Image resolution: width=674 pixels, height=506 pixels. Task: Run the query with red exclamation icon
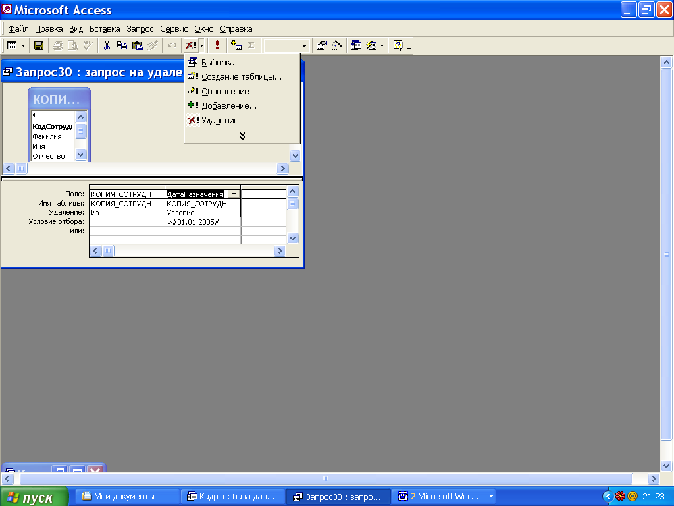click(x=217, y=45)
